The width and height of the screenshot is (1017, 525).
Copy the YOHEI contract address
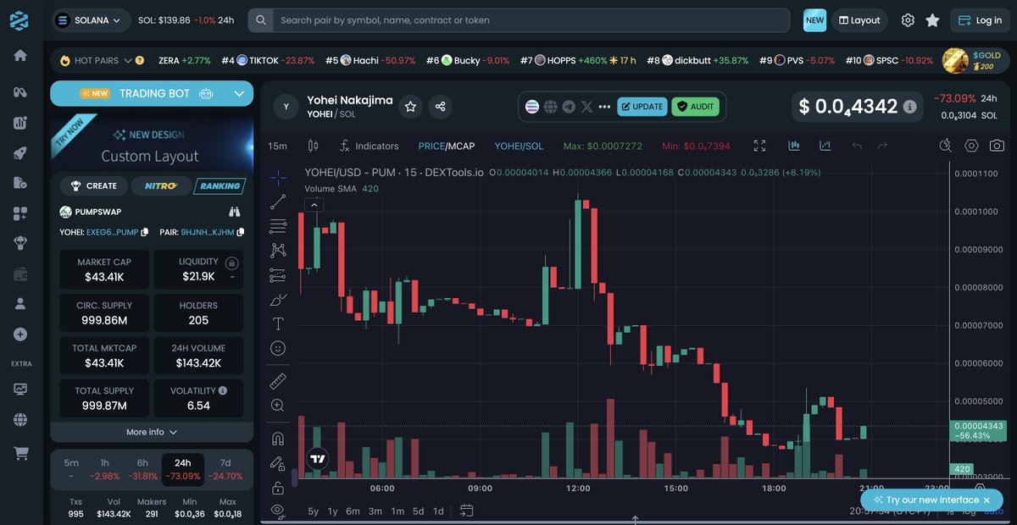(x=145, y=231)
